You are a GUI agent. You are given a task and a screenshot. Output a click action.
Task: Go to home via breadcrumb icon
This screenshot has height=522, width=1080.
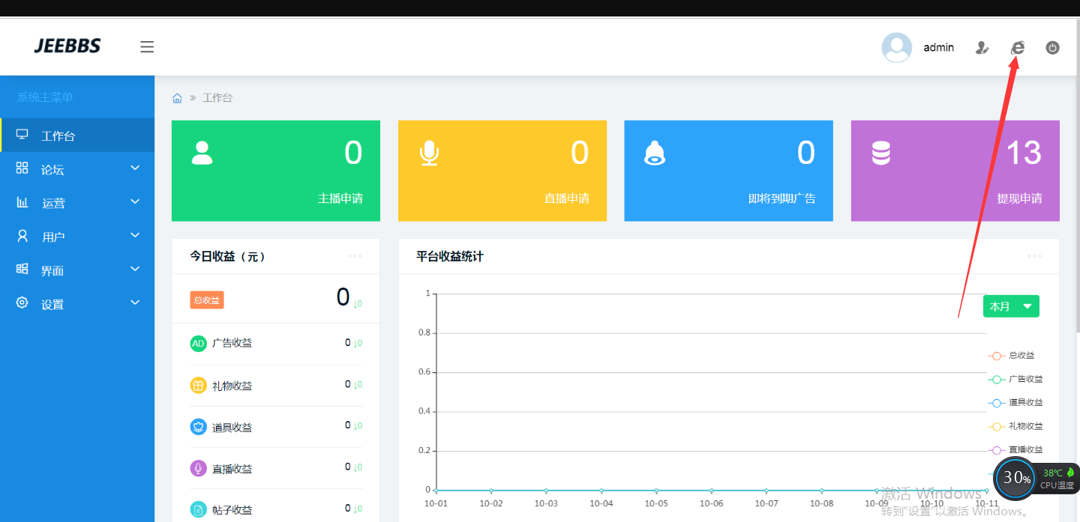point(178,98)
